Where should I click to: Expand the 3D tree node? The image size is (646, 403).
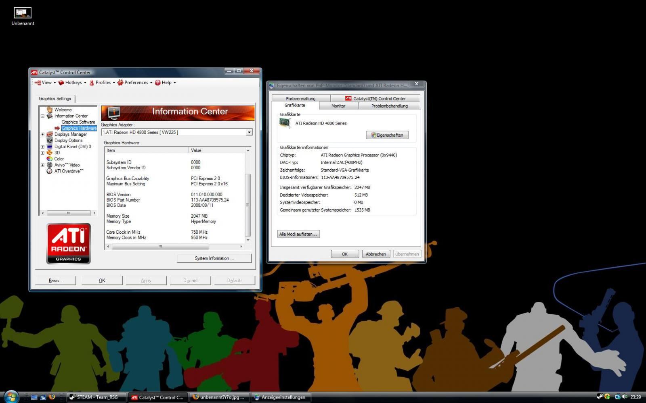[x=42, y=153]
